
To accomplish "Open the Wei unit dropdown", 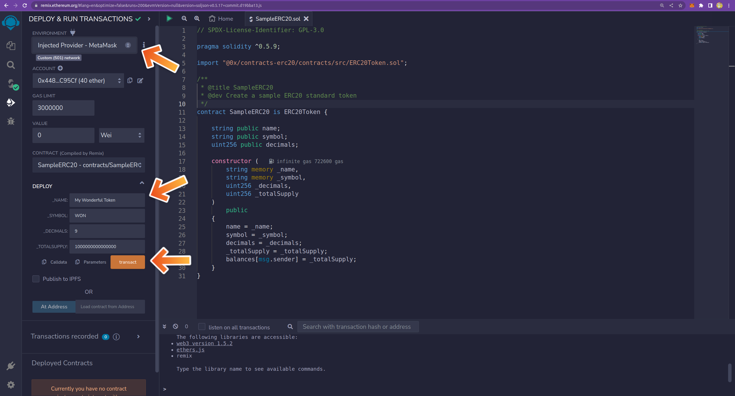I will [121, 135].
